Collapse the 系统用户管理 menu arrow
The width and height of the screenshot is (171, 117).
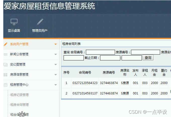tap(56, 44)
